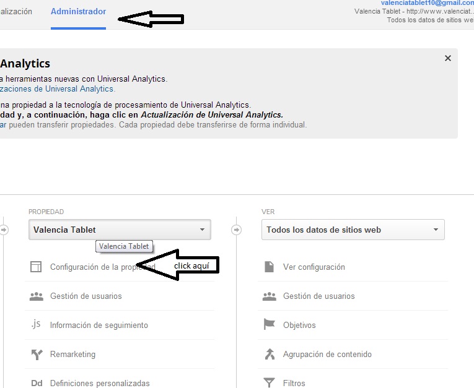Click the Remarketing fork icon
Screen dimensions: 474x388
click(37, 354)
